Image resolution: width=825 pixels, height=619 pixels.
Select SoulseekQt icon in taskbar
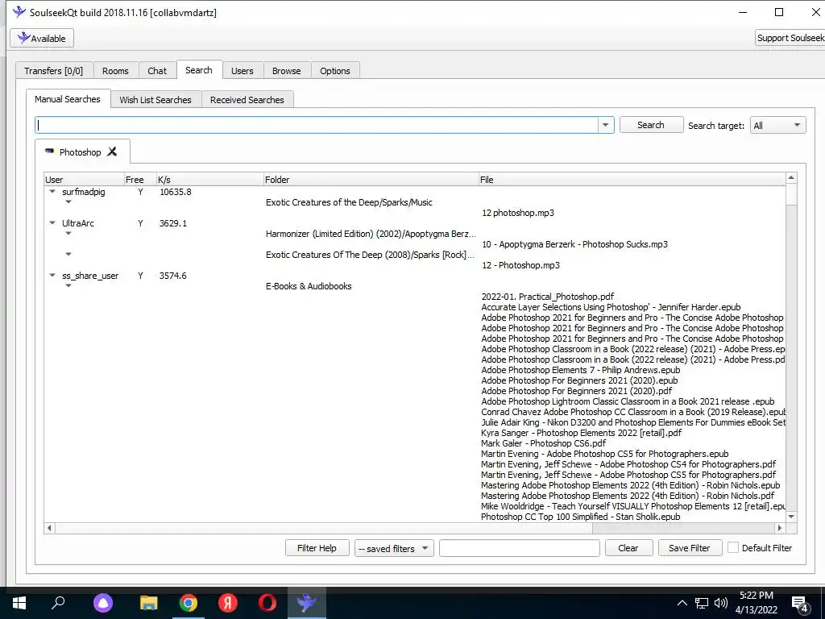tap(307, 603)
